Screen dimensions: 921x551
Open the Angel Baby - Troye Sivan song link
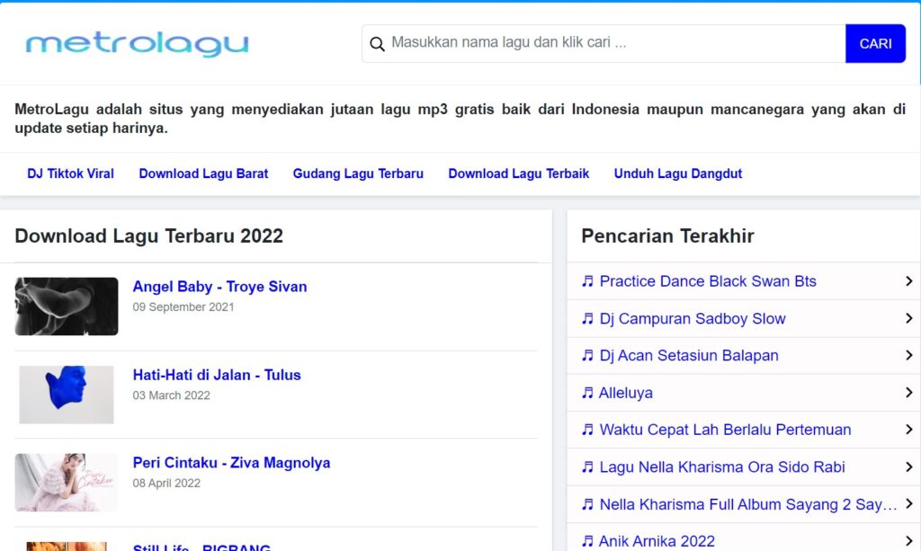point(219,287)
